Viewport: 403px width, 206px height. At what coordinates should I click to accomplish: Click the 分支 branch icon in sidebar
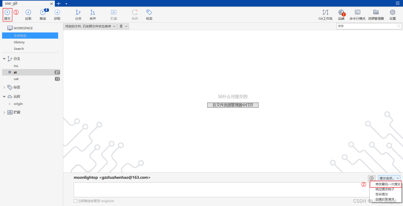(x=10, y=59)
